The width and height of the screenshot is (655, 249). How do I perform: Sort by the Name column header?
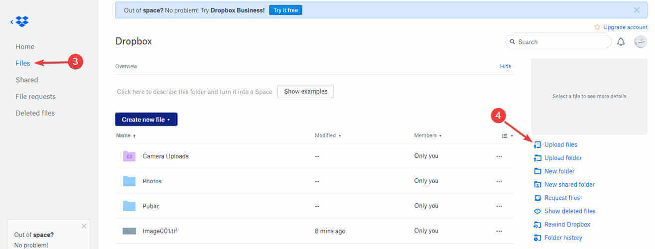126,135
